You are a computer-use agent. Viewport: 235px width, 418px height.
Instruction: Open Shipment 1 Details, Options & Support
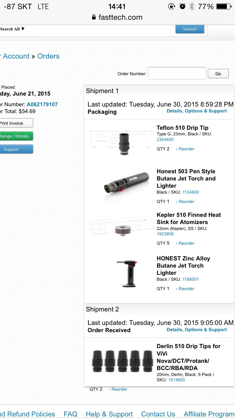click(196, 111)
